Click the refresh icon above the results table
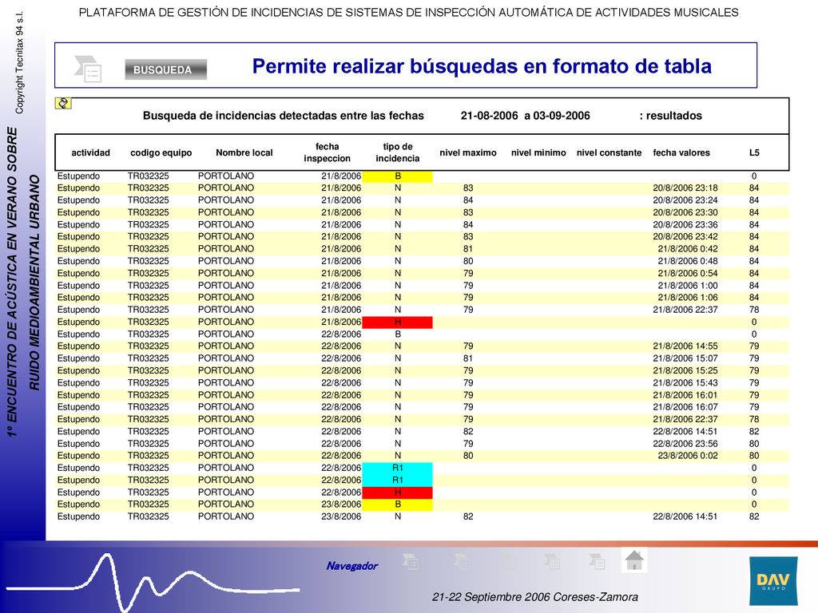Image resolution: width=818 pixels, height=613 pixels. pos(63,103)
